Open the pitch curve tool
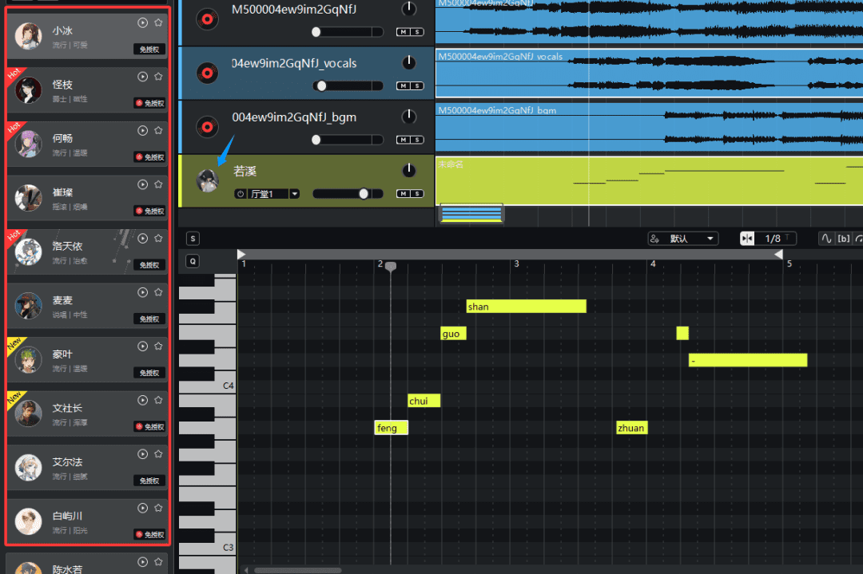The width and height of the screenshot is (863, 574). [x=825, y=238]
